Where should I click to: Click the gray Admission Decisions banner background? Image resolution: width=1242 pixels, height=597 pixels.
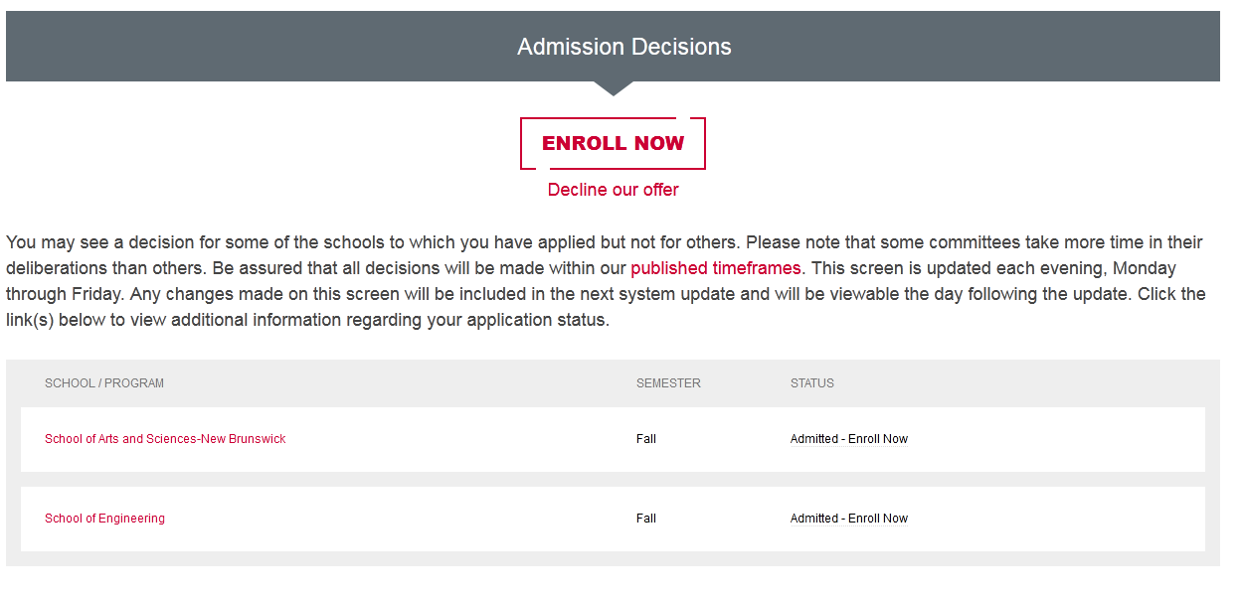coord(249,47)
